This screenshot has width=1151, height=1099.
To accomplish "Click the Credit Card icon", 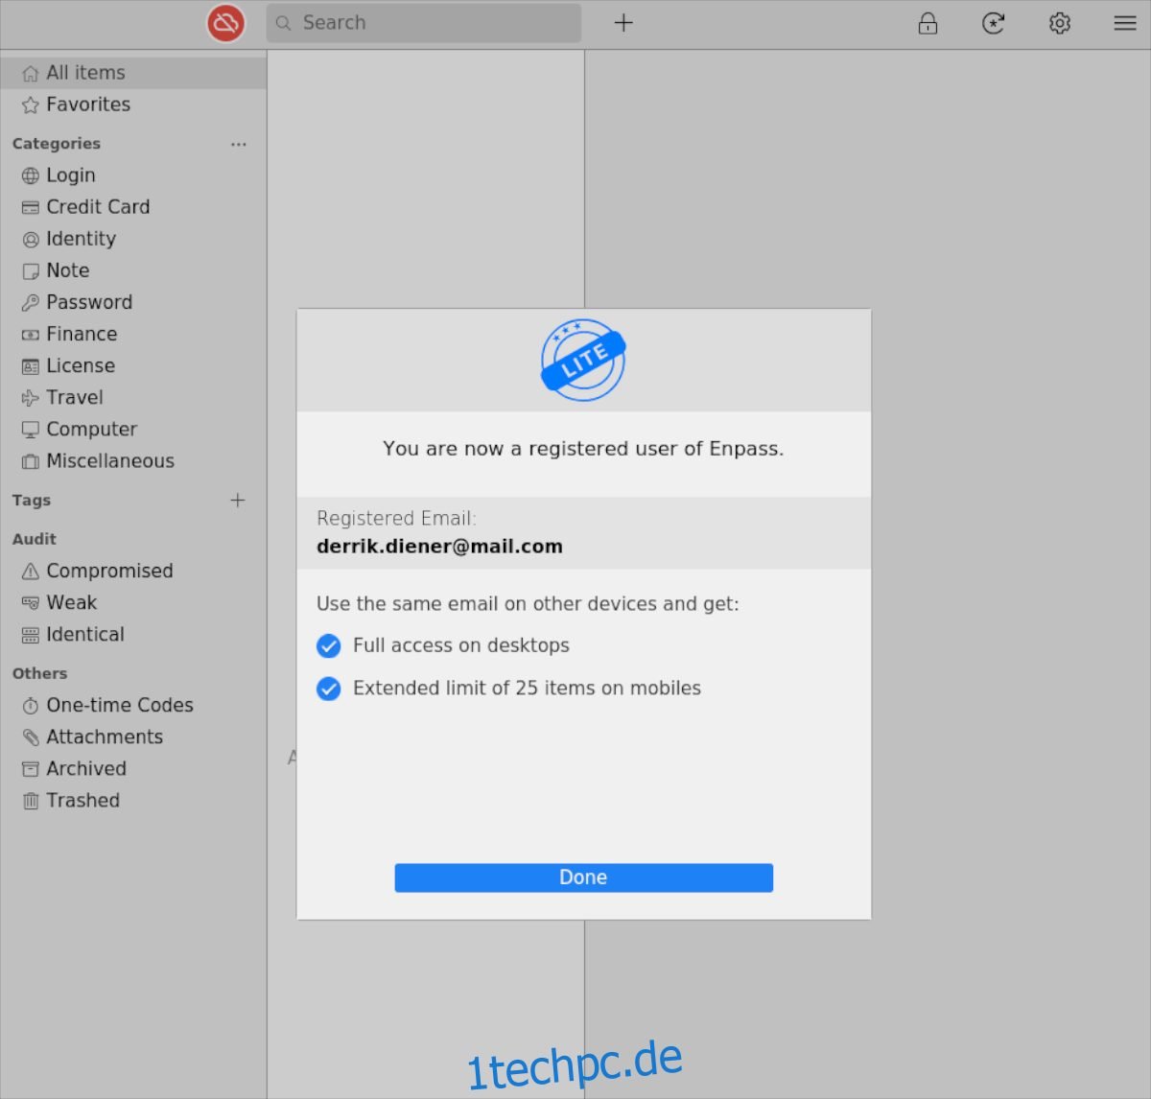I will click(x=31, y=207).
